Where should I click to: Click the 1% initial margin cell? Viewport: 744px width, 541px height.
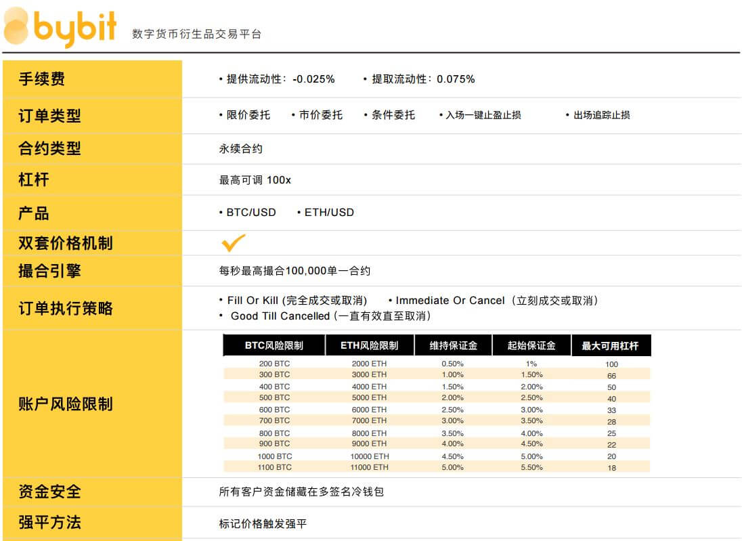pos(531,364)
